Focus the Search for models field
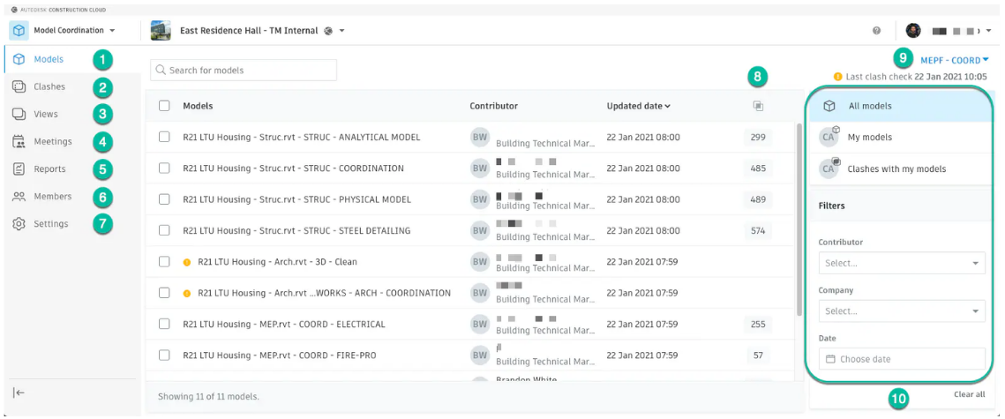Viewport: 1005px width, 419px height. [x=244, y=70]
